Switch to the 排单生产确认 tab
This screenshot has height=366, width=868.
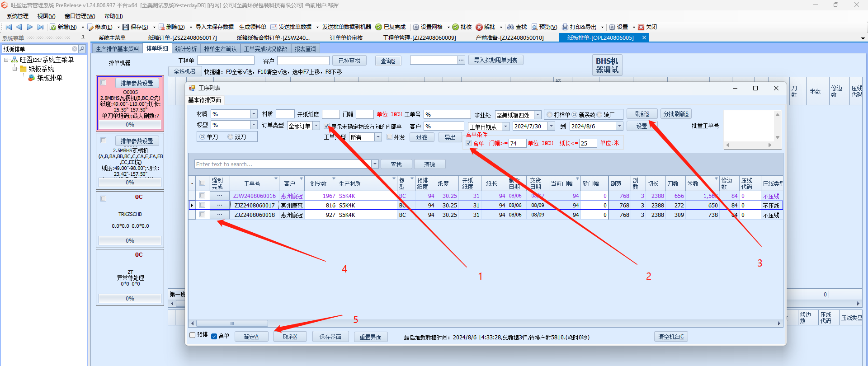click(220, 49)
